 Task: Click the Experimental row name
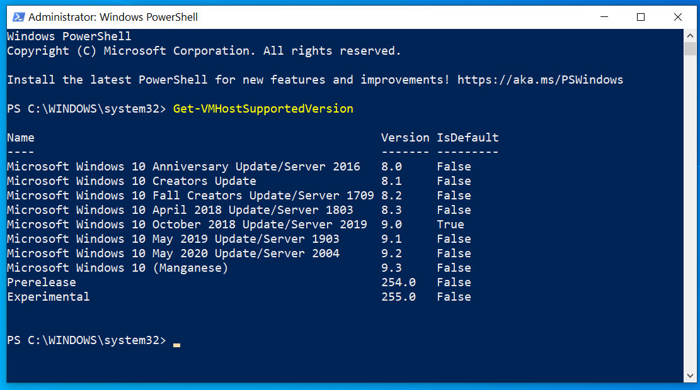coord(49,297)
